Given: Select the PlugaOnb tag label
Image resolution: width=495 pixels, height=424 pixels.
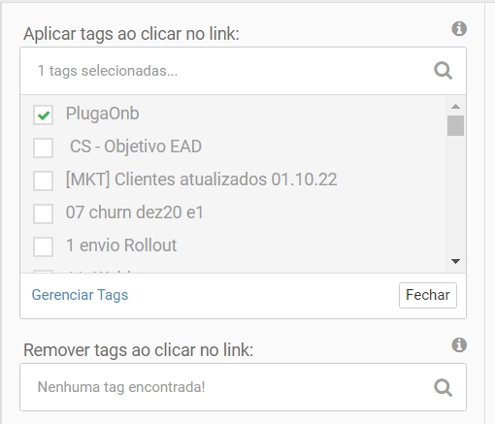Looking at the screenshot, I should pyautogui.click(x=103, y=114).
